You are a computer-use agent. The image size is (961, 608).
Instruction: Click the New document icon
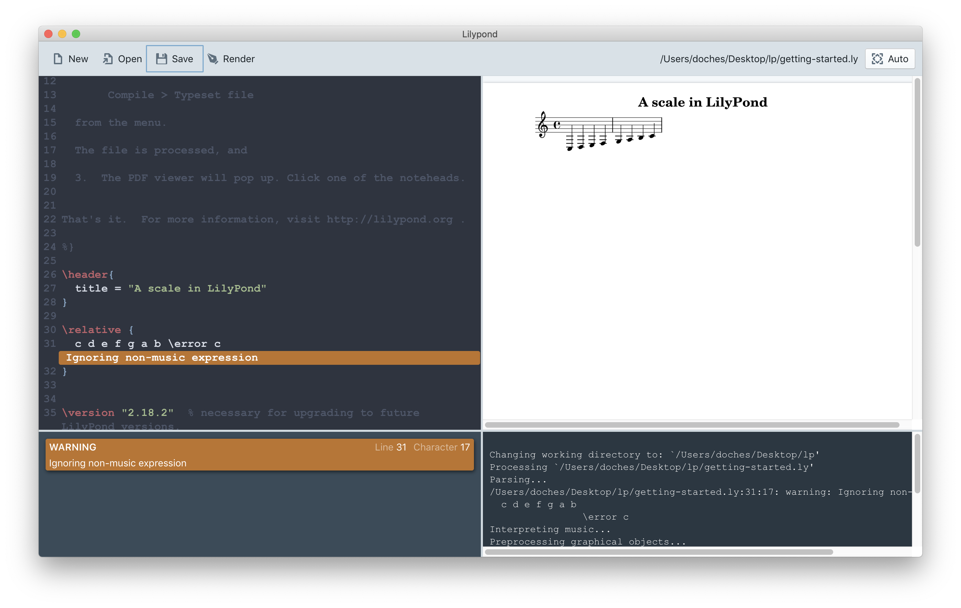58,59
